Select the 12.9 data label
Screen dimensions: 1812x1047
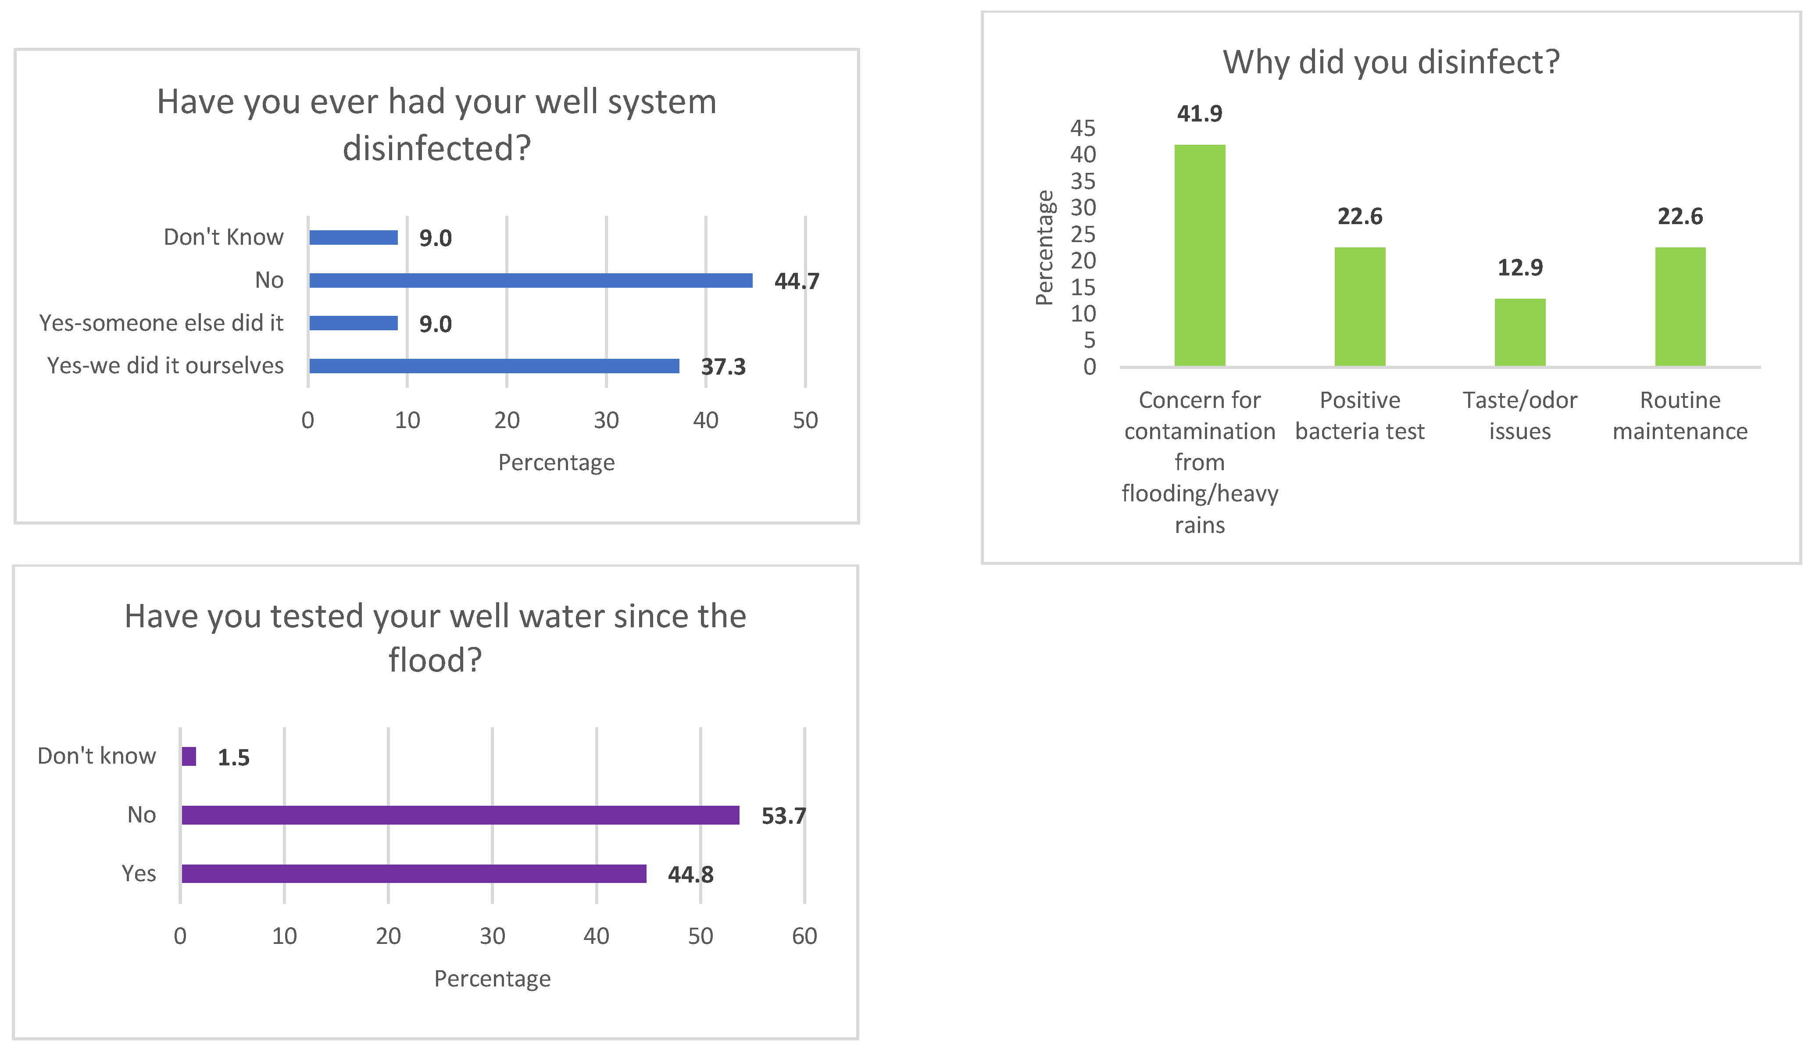[1519, 268]
